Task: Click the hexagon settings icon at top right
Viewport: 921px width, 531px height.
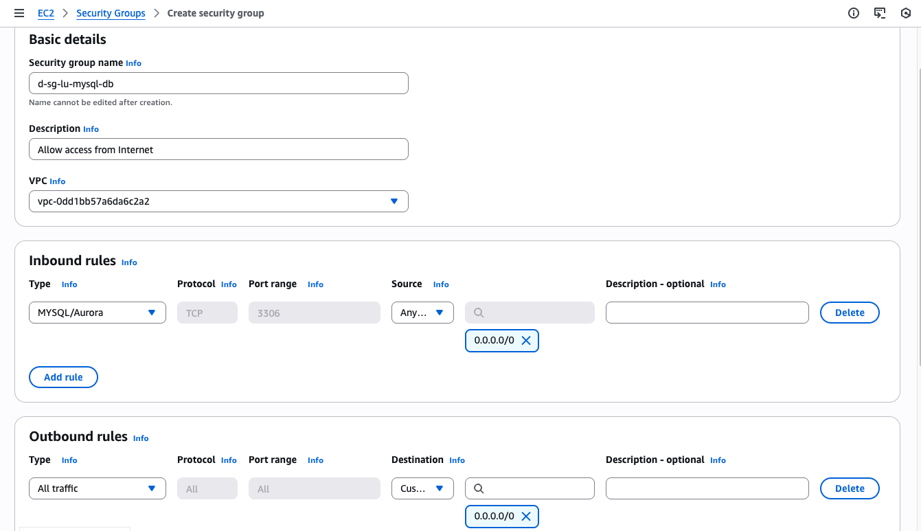Action: click(x=905, y=13)
